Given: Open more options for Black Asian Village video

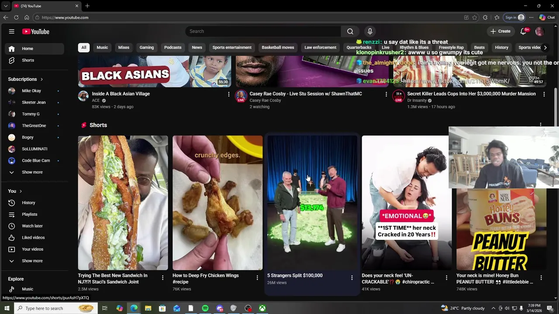Looking at the screenshot, I should coord(228,94).
